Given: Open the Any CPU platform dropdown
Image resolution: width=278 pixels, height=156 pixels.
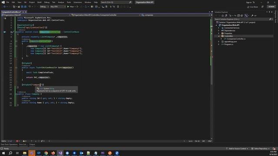Looking at the screenshot, I should pyautogui.click(x=58, y=7).
